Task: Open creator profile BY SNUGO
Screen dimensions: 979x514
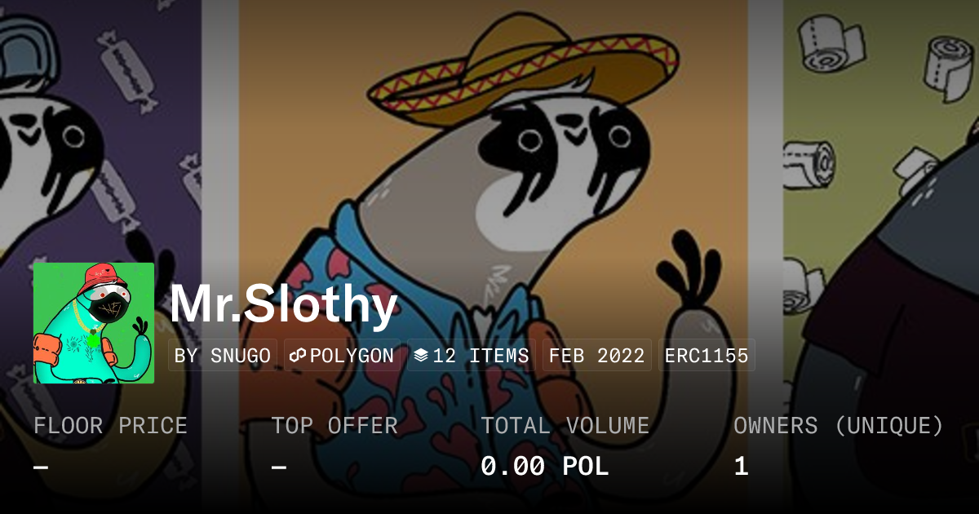Action: [223, 356]
